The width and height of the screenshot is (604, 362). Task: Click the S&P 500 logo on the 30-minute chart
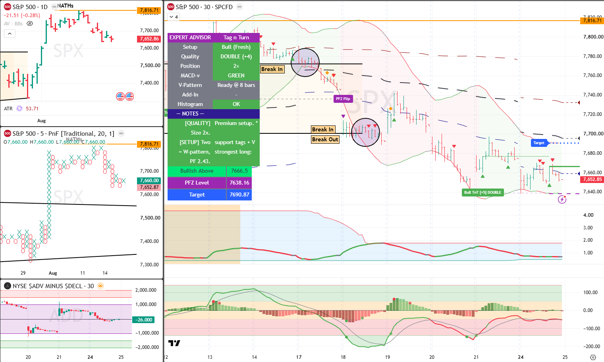coord(171,7)
